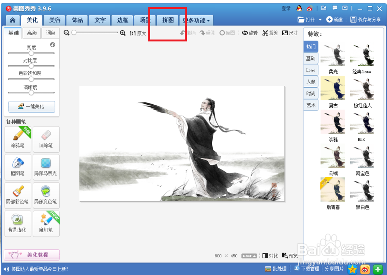Apply the 黑白色 effect thumbnail
Screen dimensions: 387x275
pyautogui.click(x=362, y=190)
